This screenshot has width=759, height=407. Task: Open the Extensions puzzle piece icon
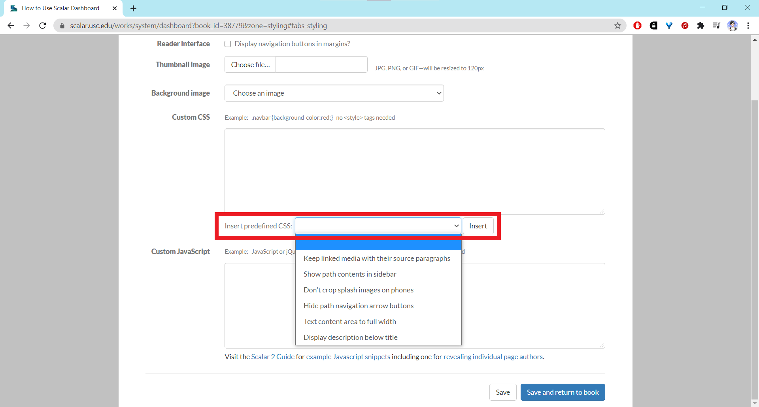click(x=700, y=26)
